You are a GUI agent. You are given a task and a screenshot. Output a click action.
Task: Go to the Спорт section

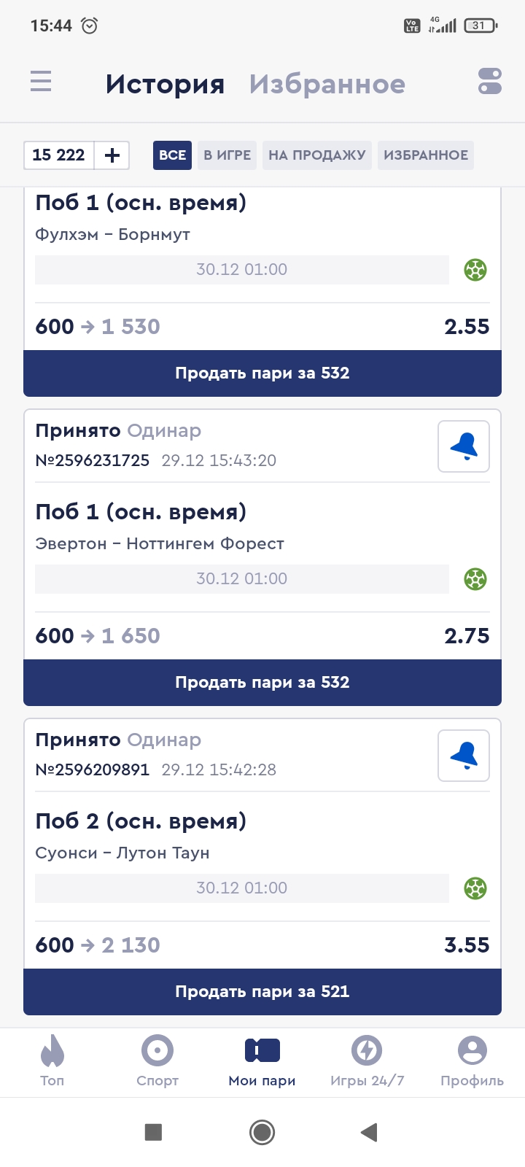(157, 1061)
